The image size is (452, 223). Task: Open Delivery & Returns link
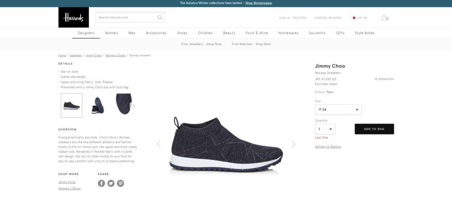(x=328, y=147)
